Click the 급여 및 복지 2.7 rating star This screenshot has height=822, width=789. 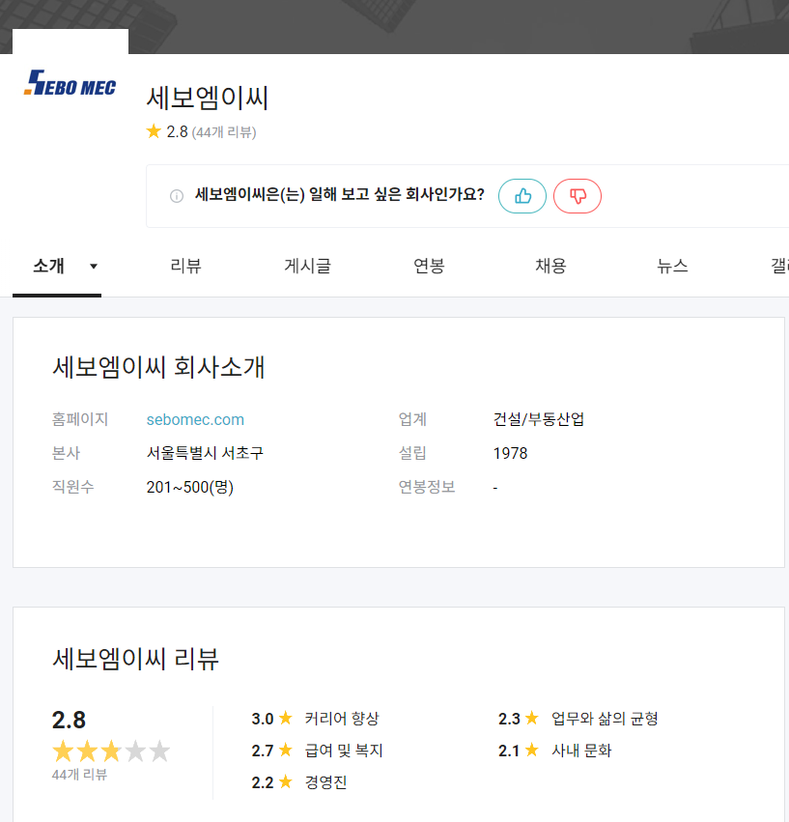click(285, 750)
